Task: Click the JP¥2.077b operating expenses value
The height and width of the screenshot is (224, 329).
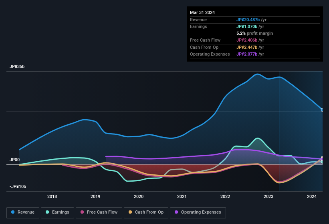Action: [247, 54]
